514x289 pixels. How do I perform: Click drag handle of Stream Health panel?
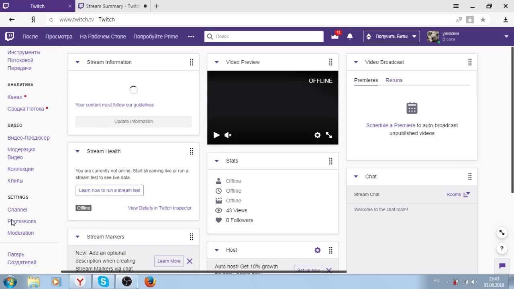click(x=192, y=151)
